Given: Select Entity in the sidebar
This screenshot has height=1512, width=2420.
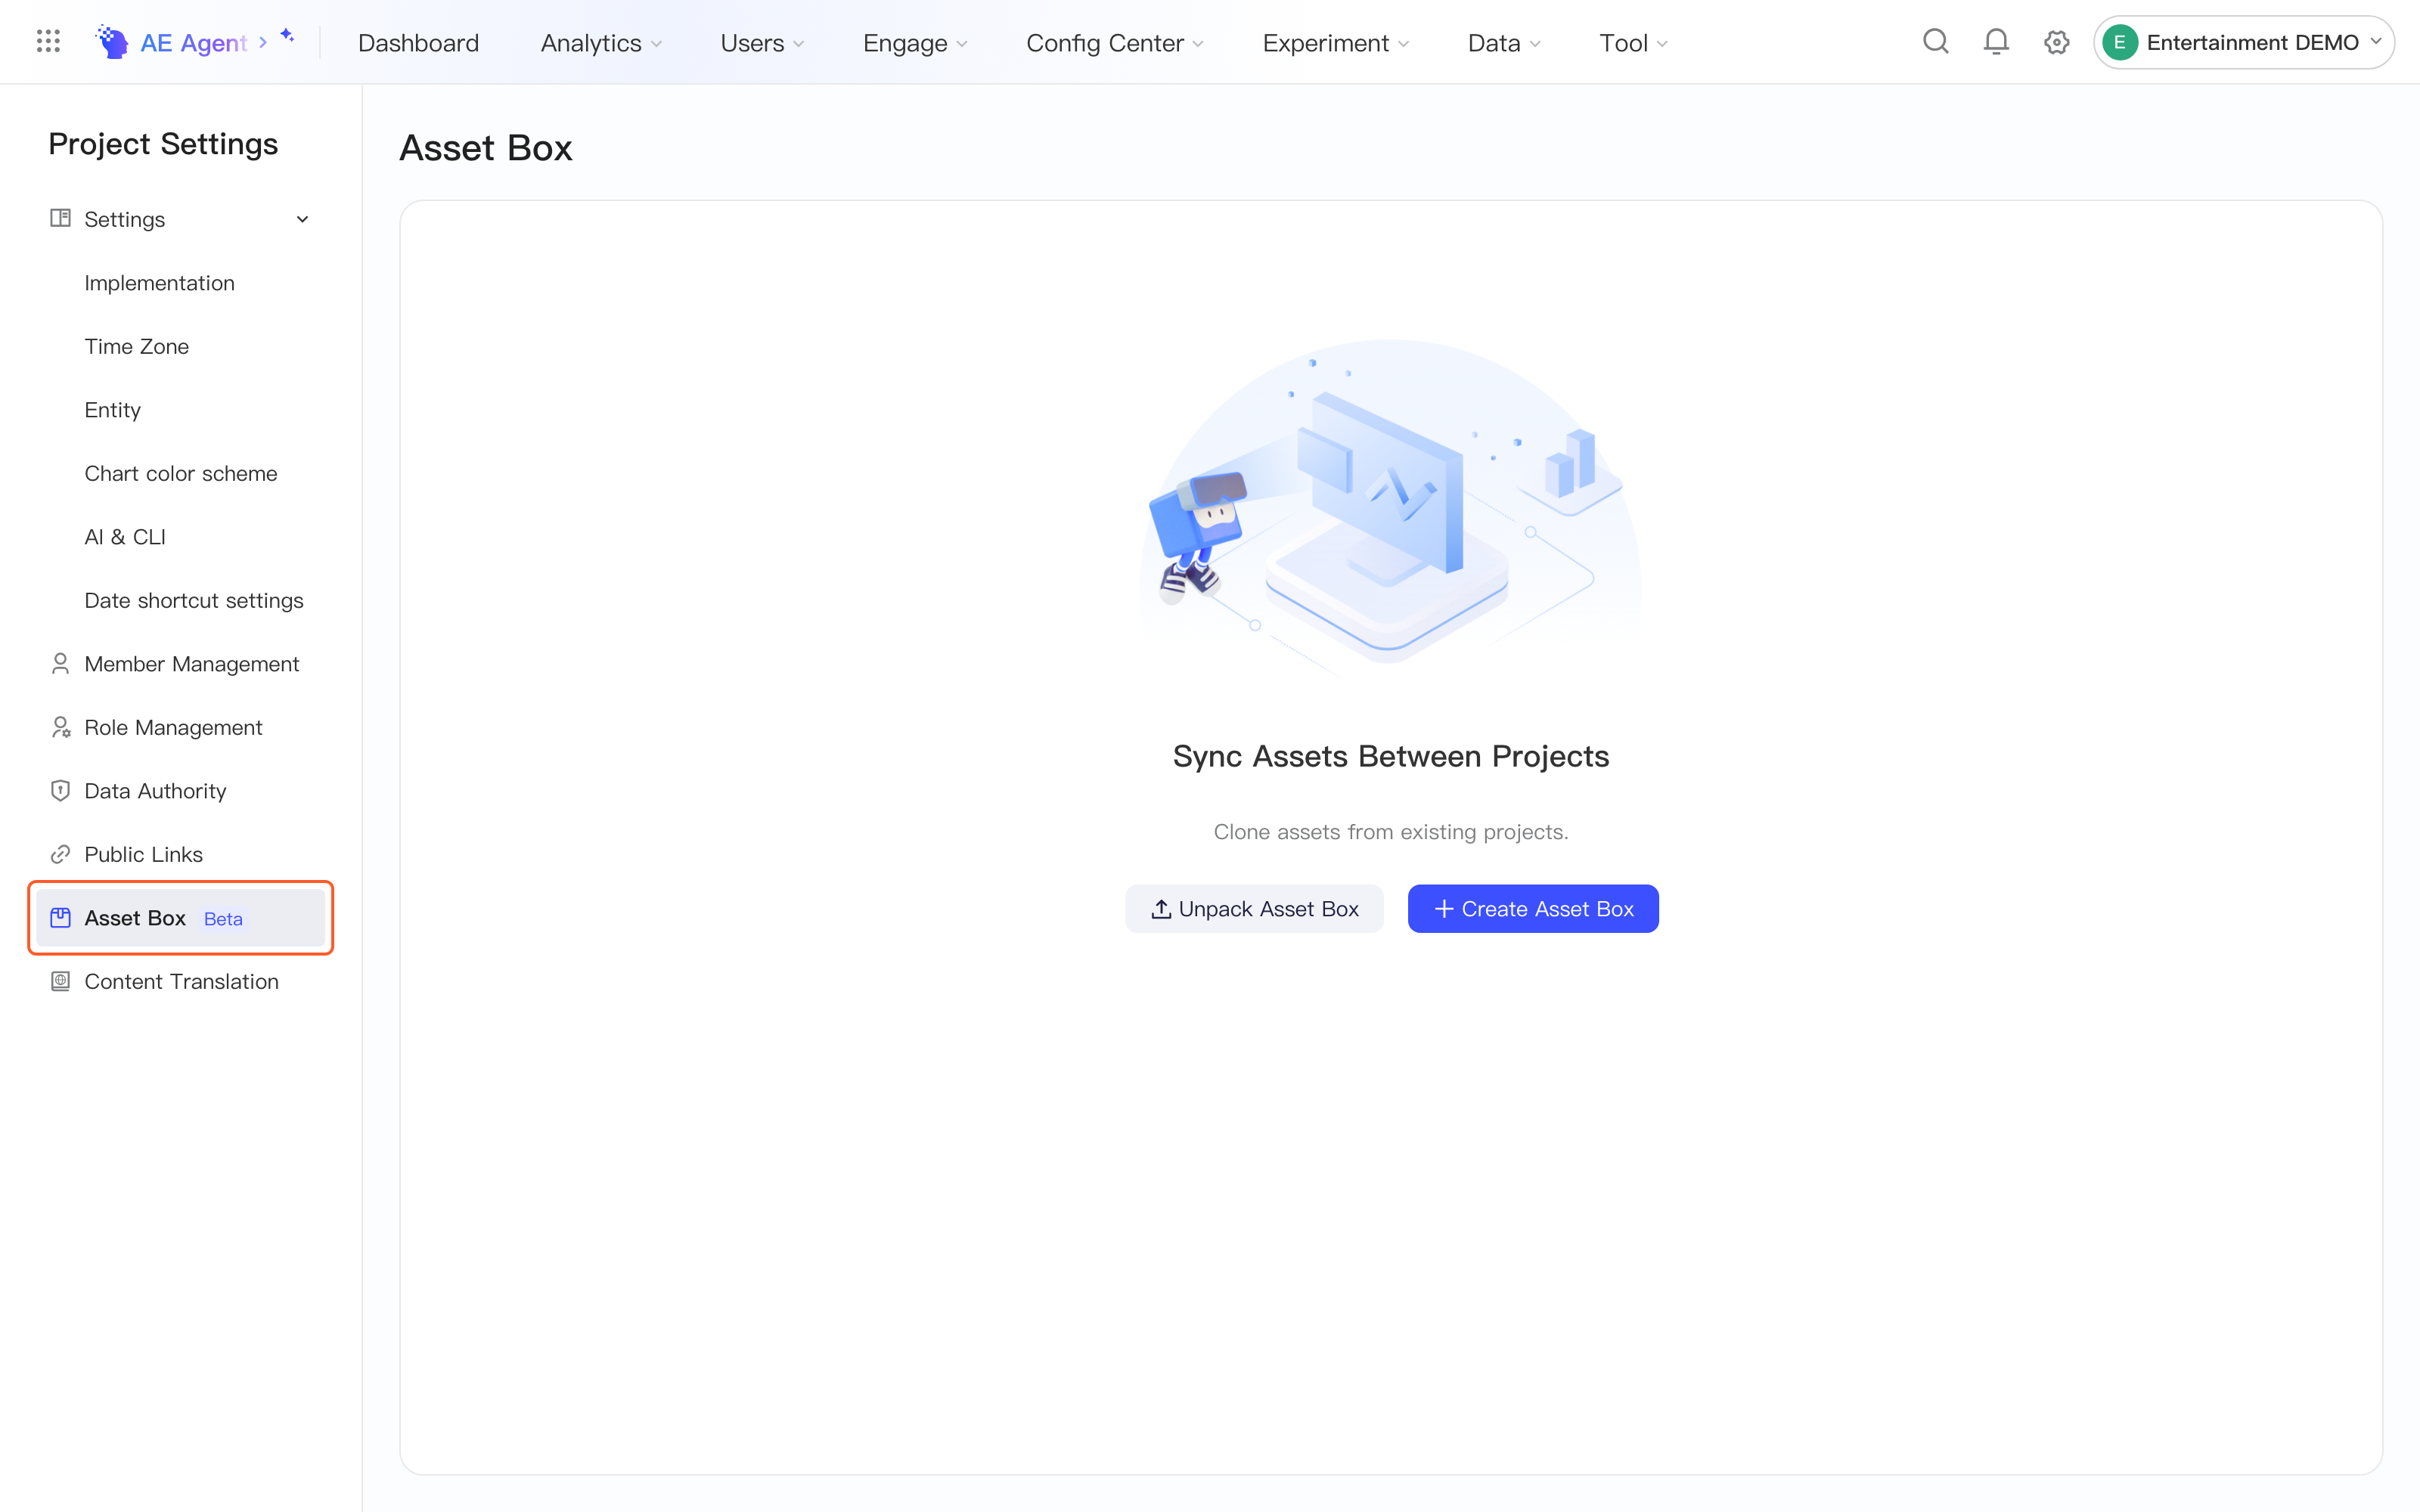Looking at the screenshot, I should tap(112, 410).
